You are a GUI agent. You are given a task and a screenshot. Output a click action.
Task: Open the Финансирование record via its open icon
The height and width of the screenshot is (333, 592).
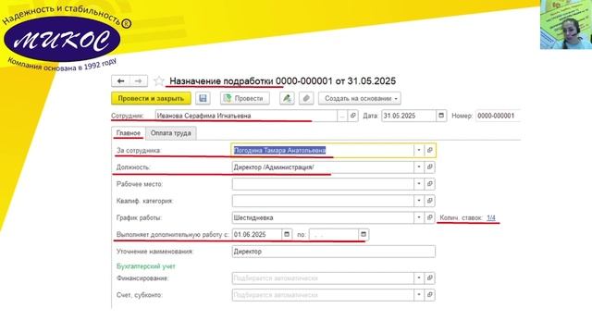429,277
